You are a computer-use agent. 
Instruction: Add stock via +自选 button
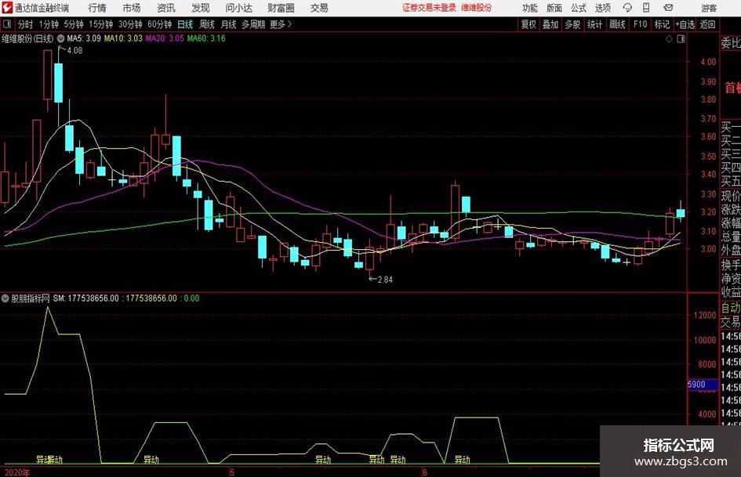click(x=685, y=24)
